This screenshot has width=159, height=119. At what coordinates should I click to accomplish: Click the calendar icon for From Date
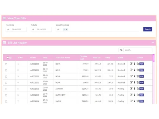coord(8,30)
